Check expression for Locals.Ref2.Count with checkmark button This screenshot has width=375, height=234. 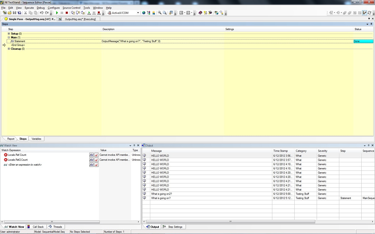click(x=97, y=160)
